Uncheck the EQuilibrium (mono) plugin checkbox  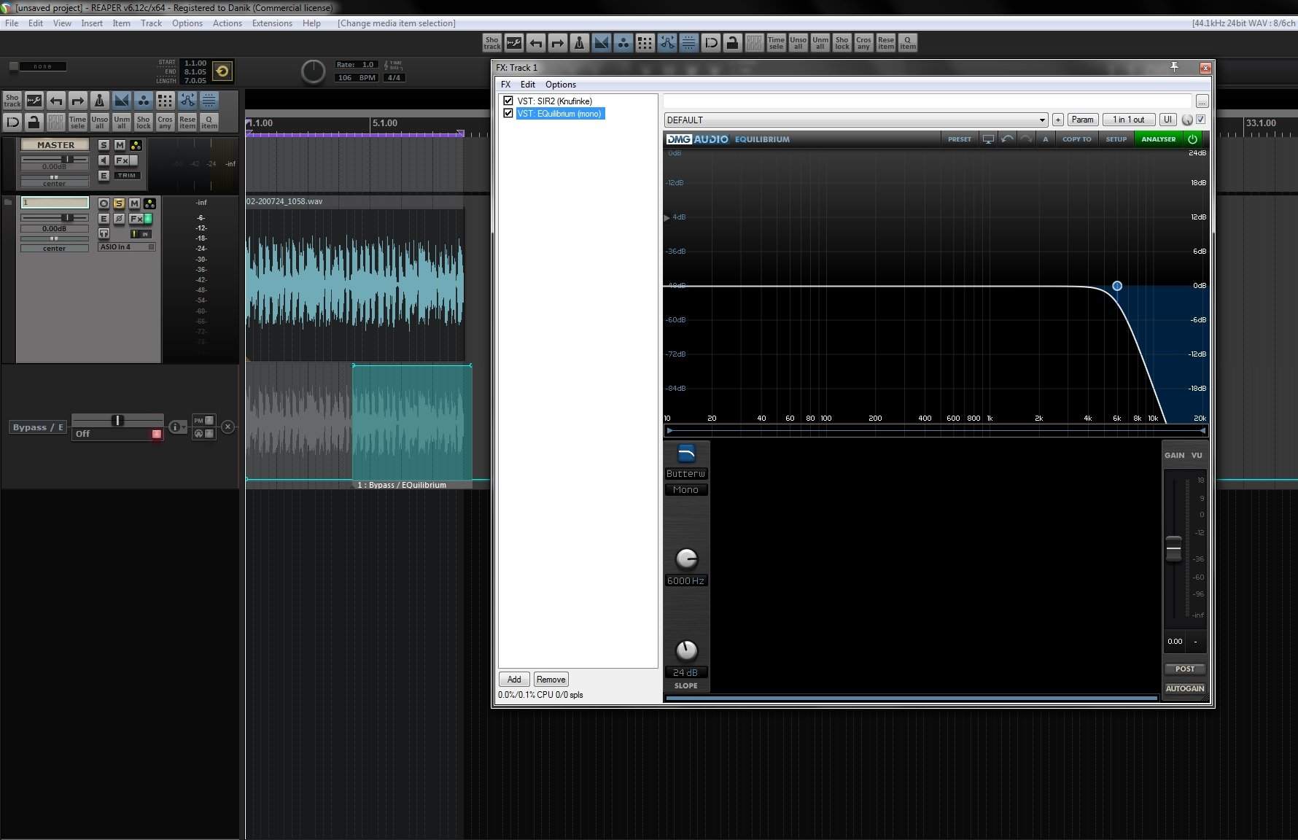508,113
